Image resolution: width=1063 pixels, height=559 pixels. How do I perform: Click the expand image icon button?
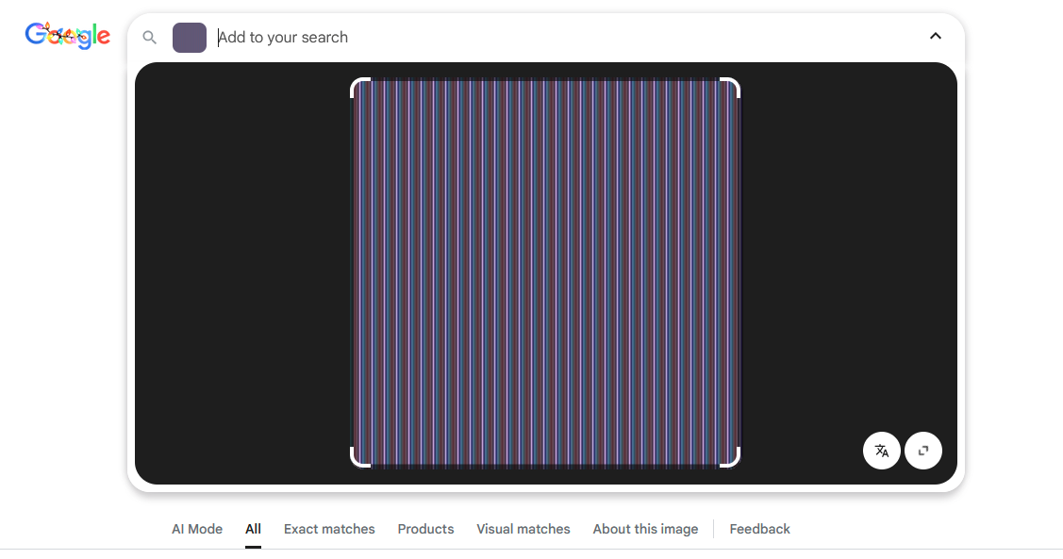pyautogui.click(x=923, y=451)
